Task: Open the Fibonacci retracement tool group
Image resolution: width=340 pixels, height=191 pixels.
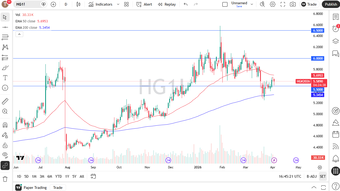Action: [x=5, y=37]
